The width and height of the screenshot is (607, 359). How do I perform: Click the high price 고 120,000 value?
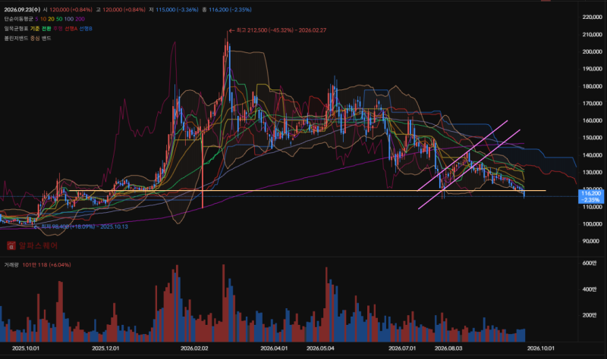(x=121, y=10)
